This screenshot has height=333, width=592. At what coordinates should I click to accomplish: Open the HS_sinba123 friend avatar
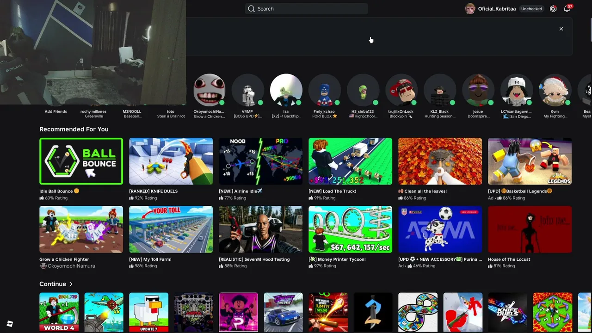point(363,90)
